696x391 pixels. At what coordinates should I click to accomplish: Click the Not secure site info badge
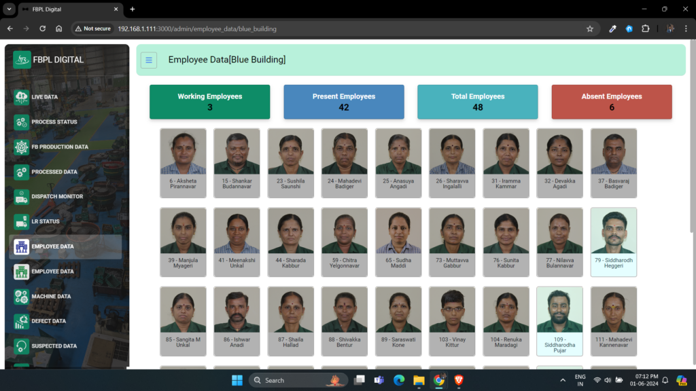pyautogui.click(x=92, y=29)
